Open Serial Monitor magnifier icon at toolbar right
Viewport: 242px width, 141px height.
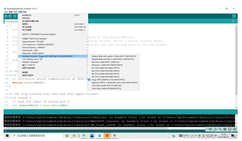tap(234, 16)
